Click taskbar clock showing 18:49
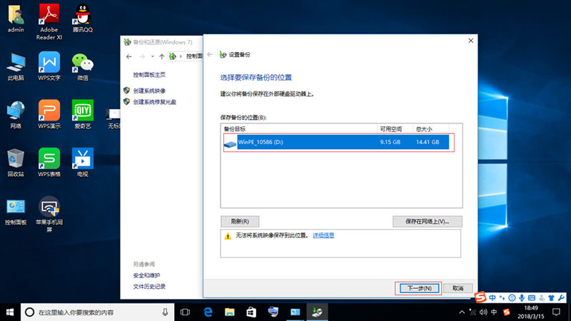 click(531, 312)
